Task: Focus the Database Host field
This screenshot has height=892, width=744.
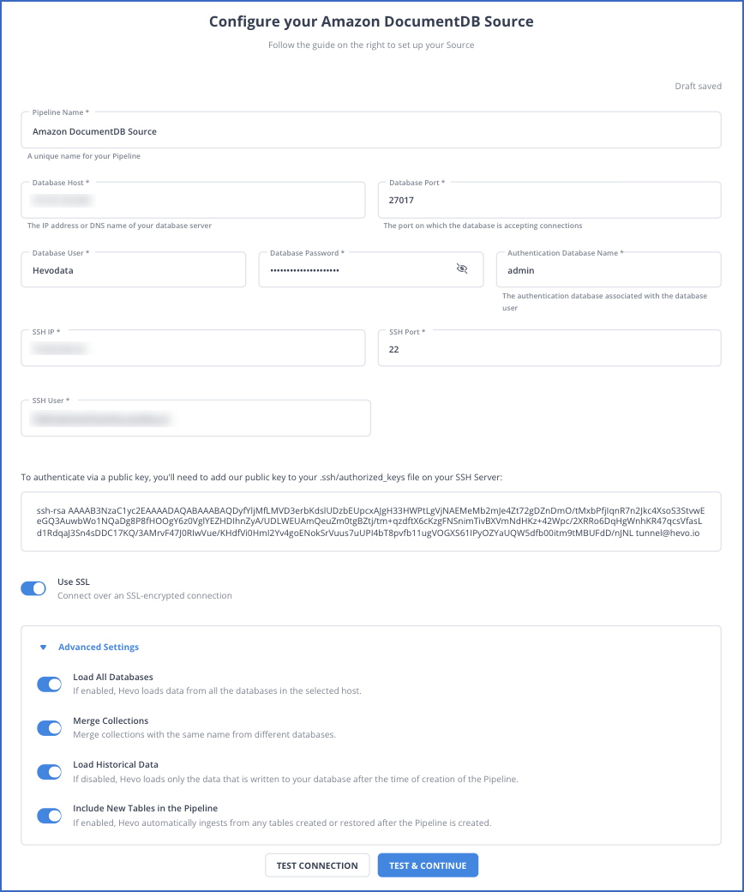Action: [x=193, y=200]
